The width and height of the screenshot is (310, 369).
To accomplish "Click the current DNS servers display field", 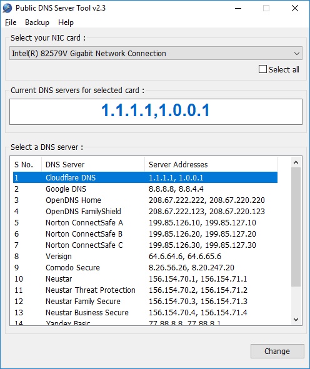I will point(156,112).
